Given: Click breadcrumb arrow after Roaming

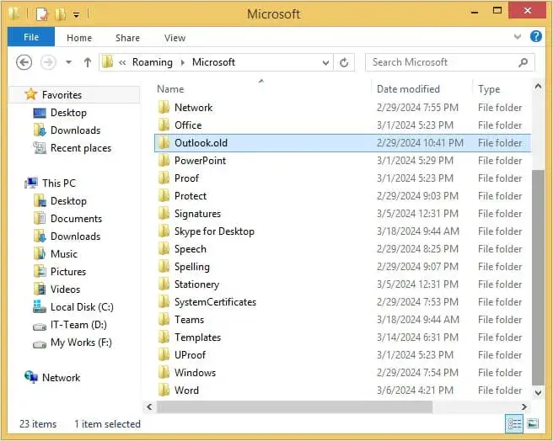Looking at the screenshot, I should click(x=183, y=62).
